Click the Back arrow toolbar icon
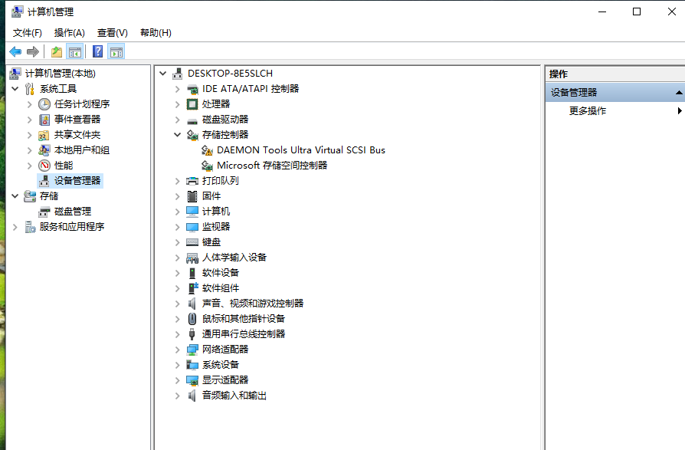Screen dimensions: 685x450 (x=15, y=51)
